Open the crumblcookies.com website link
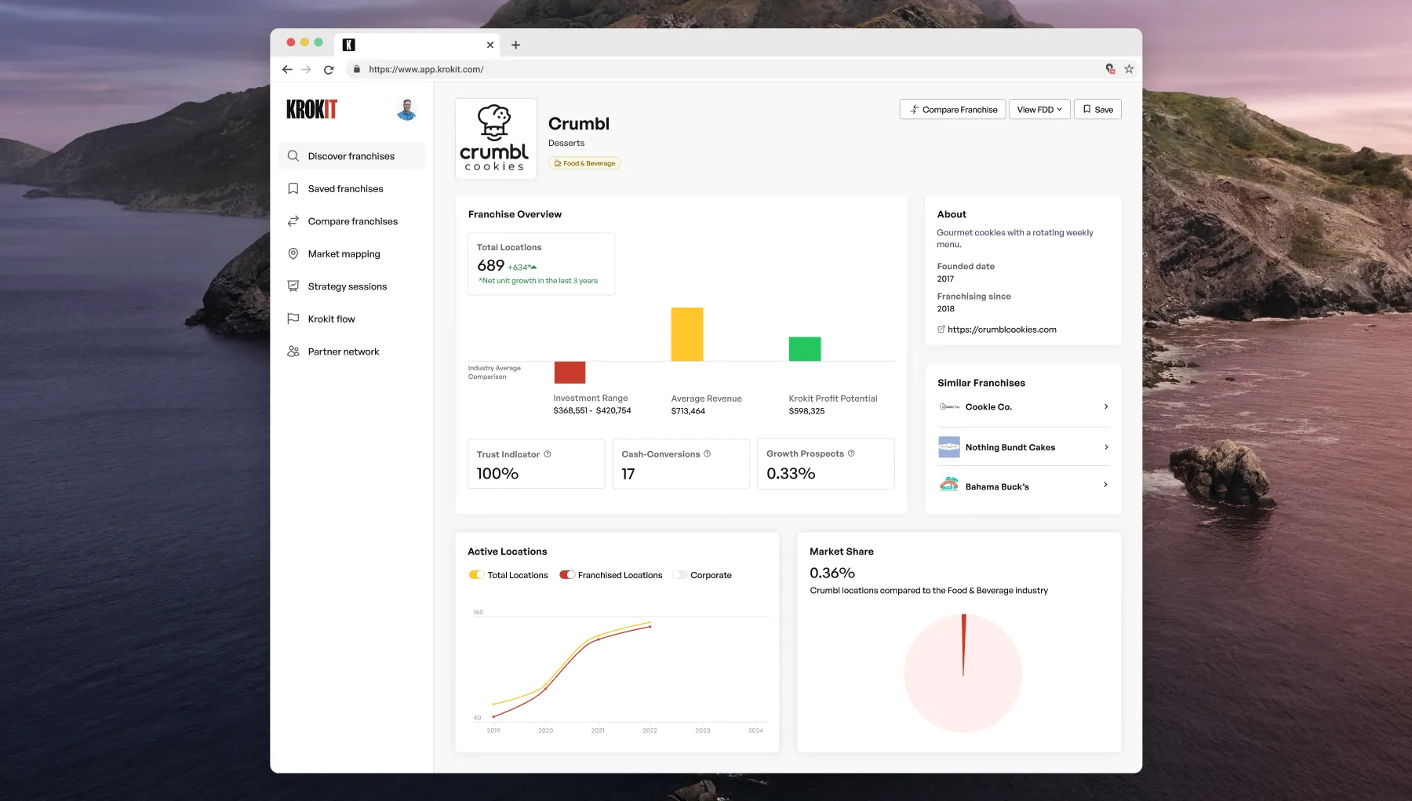The image size is (1412, 801). [1002, 330]
